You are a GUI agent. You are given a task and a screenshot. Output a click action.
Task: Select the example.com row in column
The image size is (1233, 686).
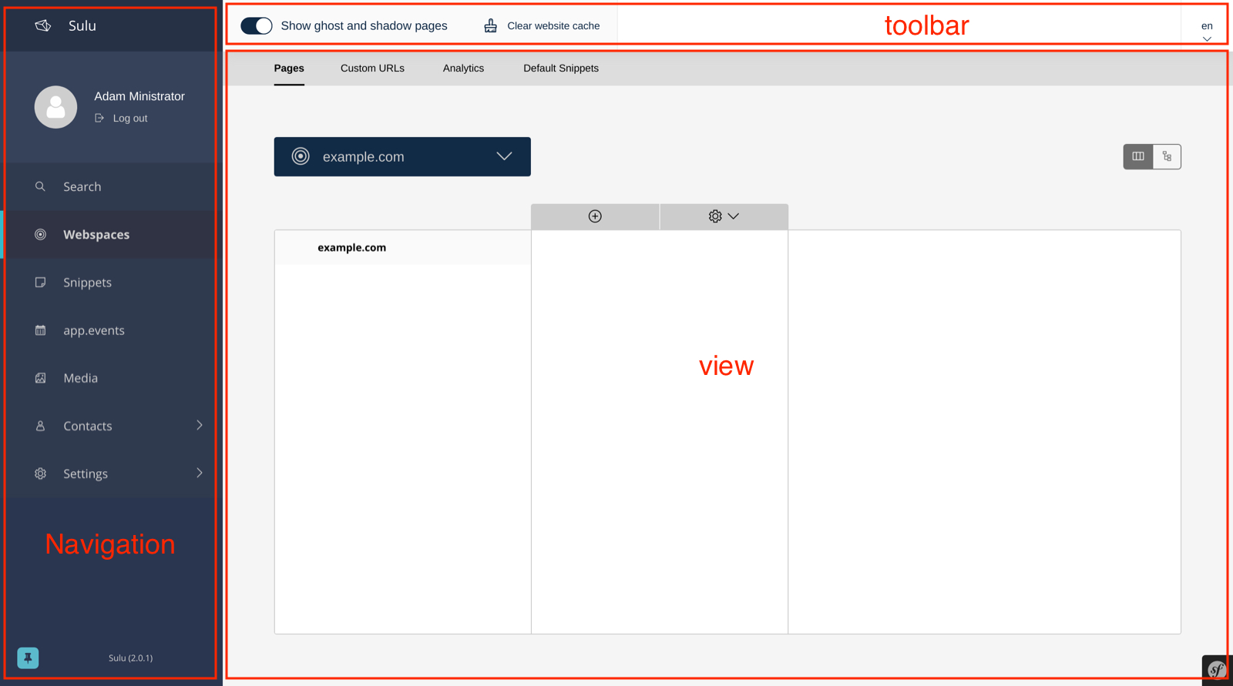point(403,247)
